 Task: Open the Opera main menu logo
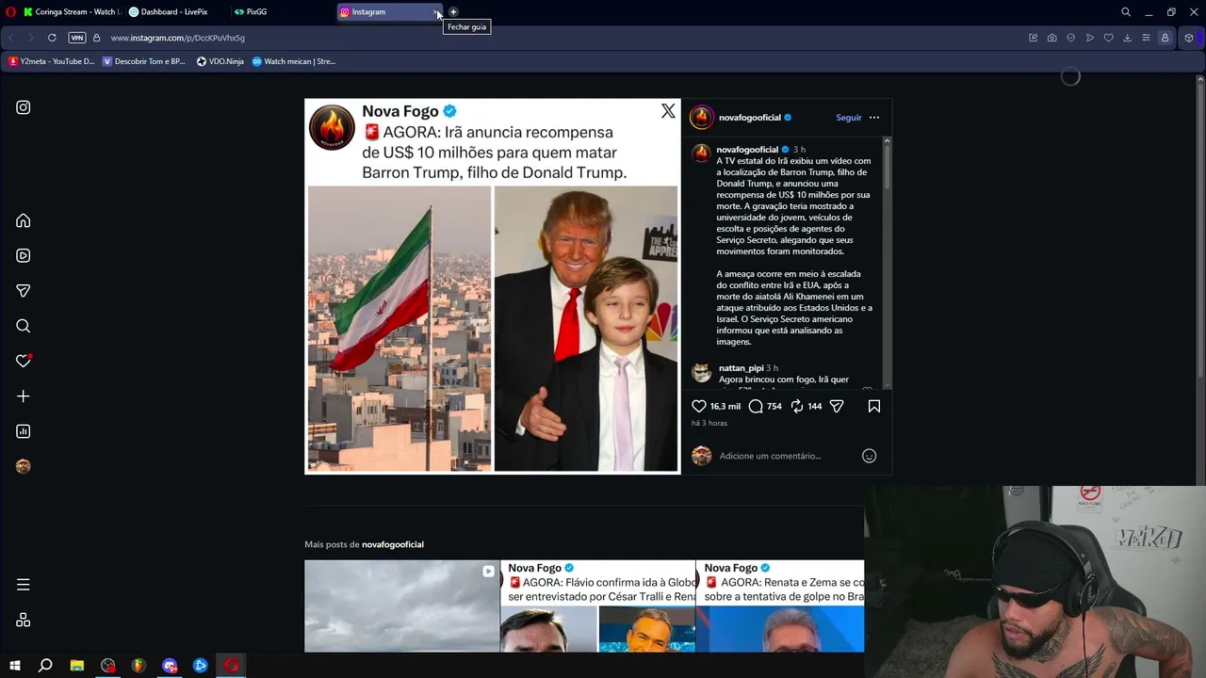(x=11, y=12)
